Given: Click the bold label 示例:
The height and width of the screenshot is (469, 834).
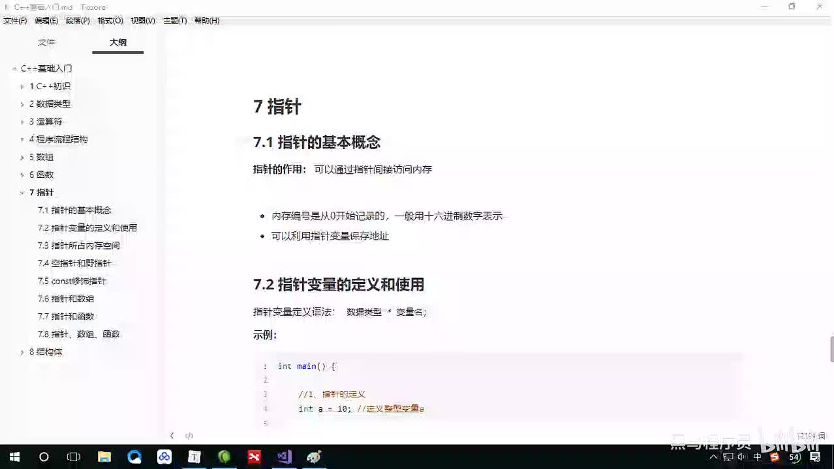Looking at the screenshot, I should tap(265, 335).
